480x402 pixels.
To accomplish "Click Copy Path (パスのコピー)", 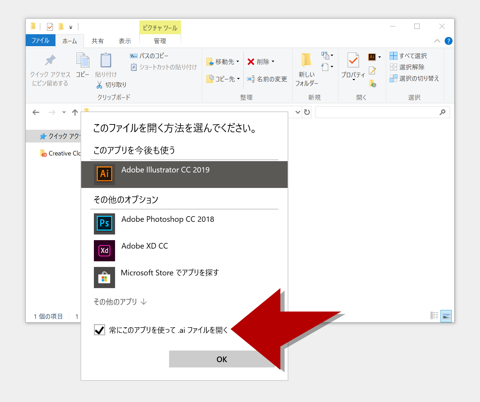I will click(149, 56).
